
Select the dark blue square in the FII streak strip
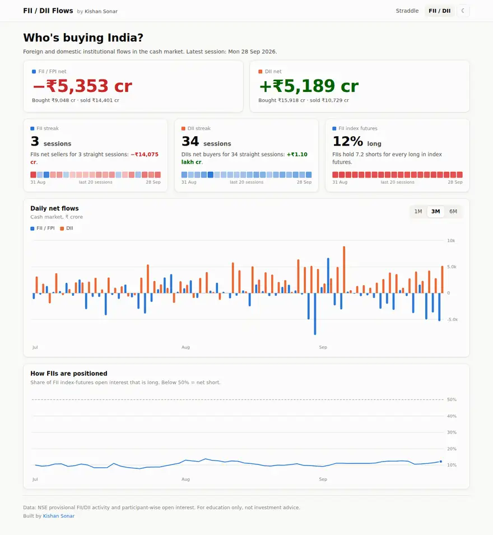[46, 175]
